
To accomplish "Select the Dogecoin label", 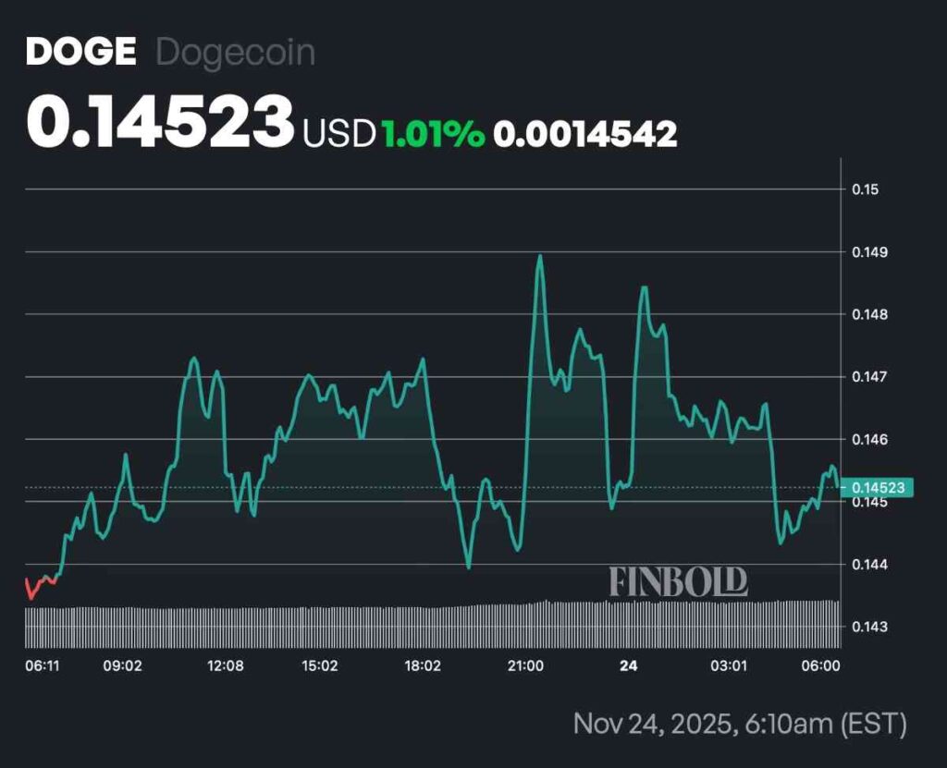I will 235,52.
